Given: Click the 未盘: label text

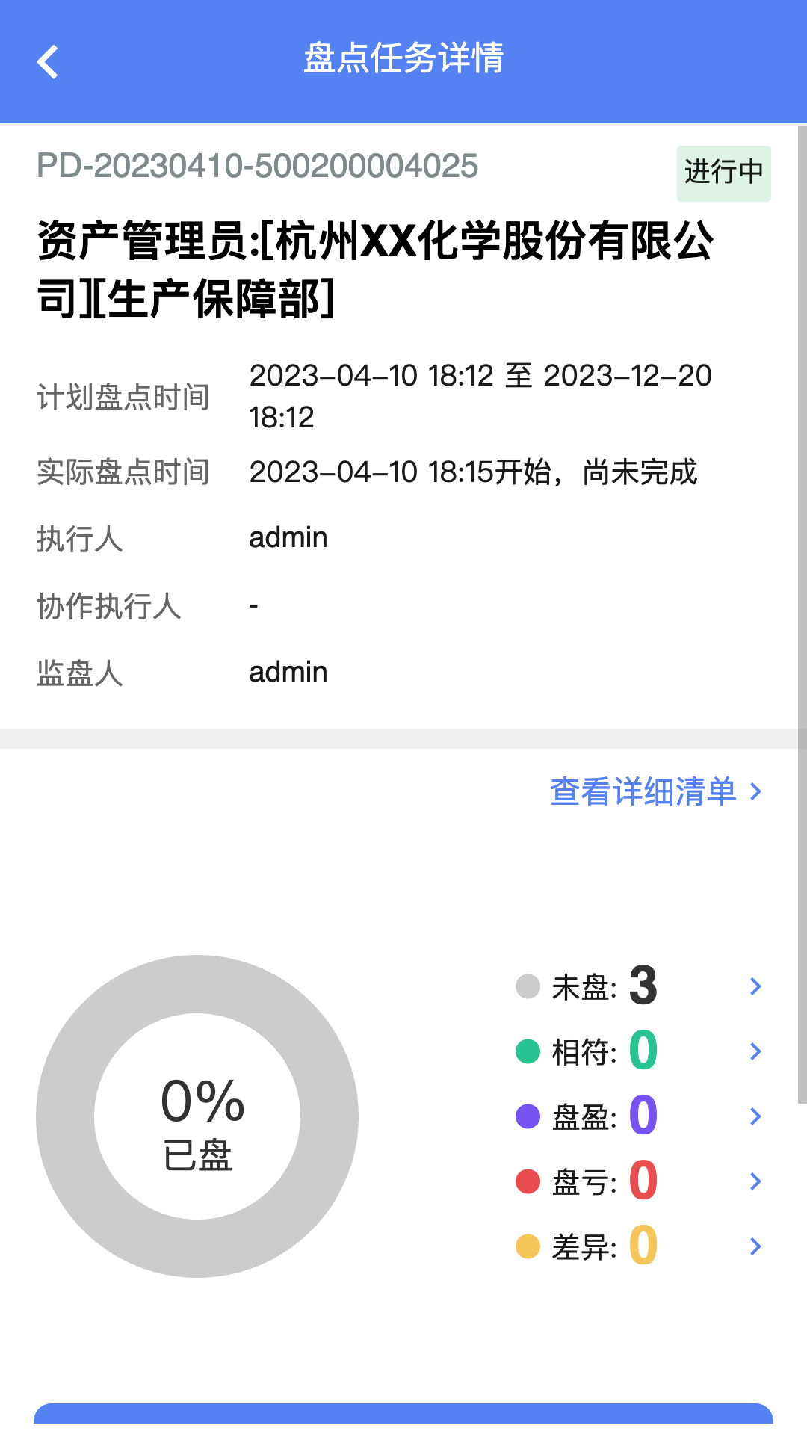Looking at the screenshot, I should 584,987.
